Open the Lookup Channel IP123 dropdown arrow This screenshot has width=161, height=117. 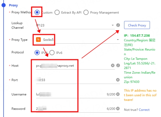(113, 25)
